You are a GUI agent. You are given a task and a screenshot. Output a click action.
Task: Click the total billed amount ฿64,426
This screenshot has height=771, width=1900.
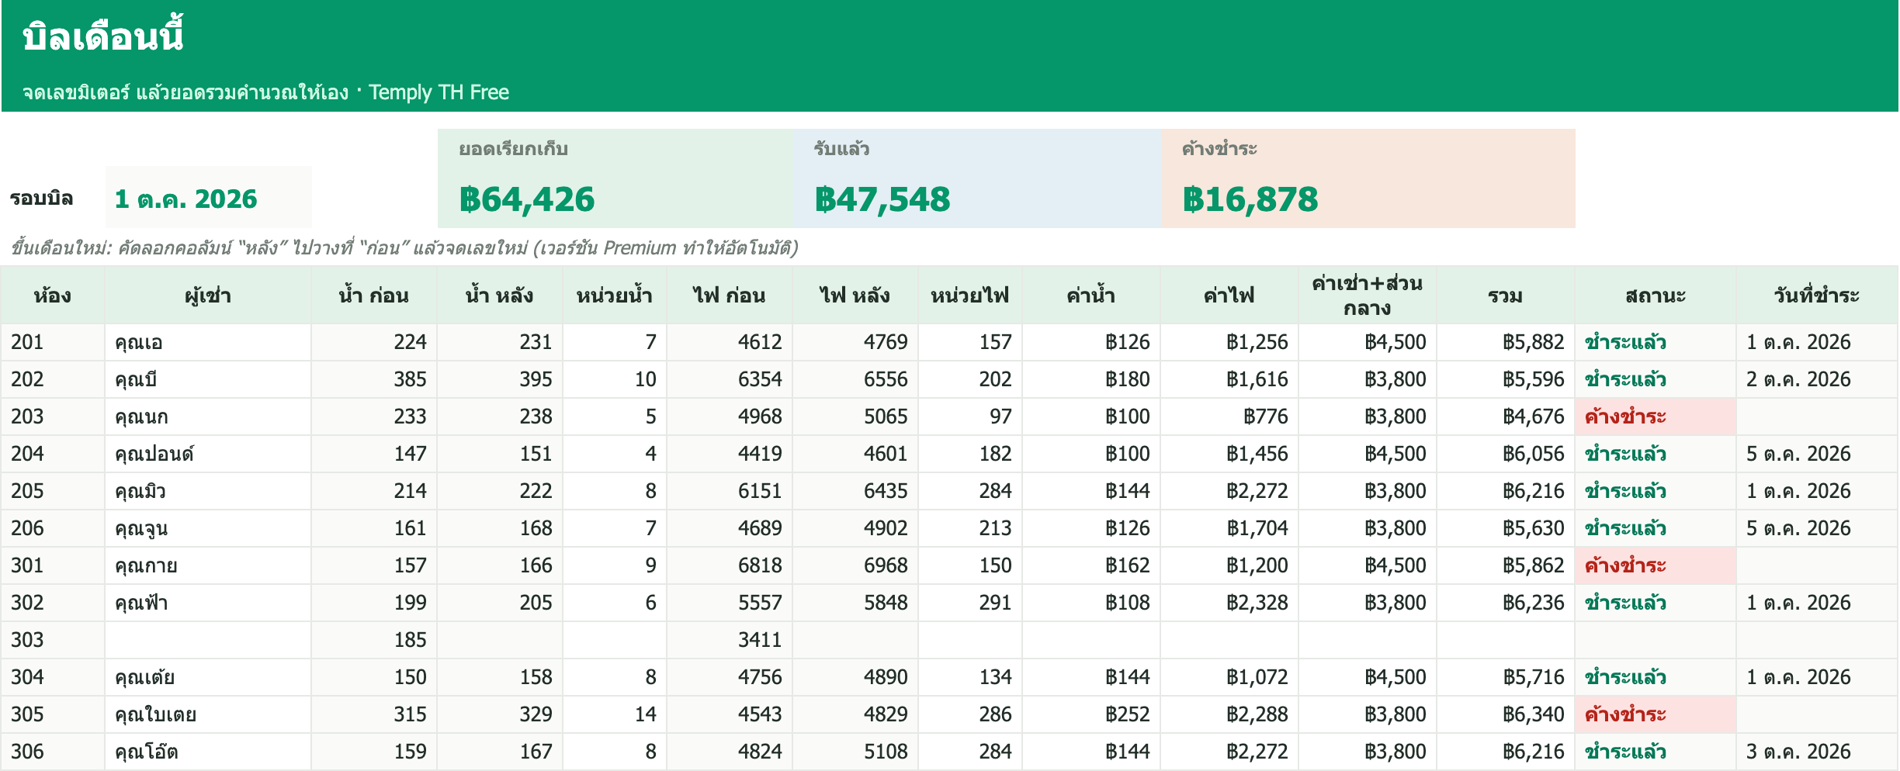(x=527, y=199)
